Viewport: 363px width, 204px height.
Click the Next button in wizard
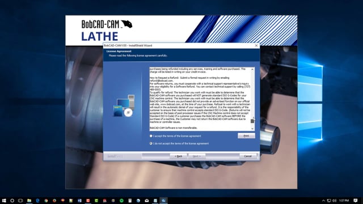(197, 156)
